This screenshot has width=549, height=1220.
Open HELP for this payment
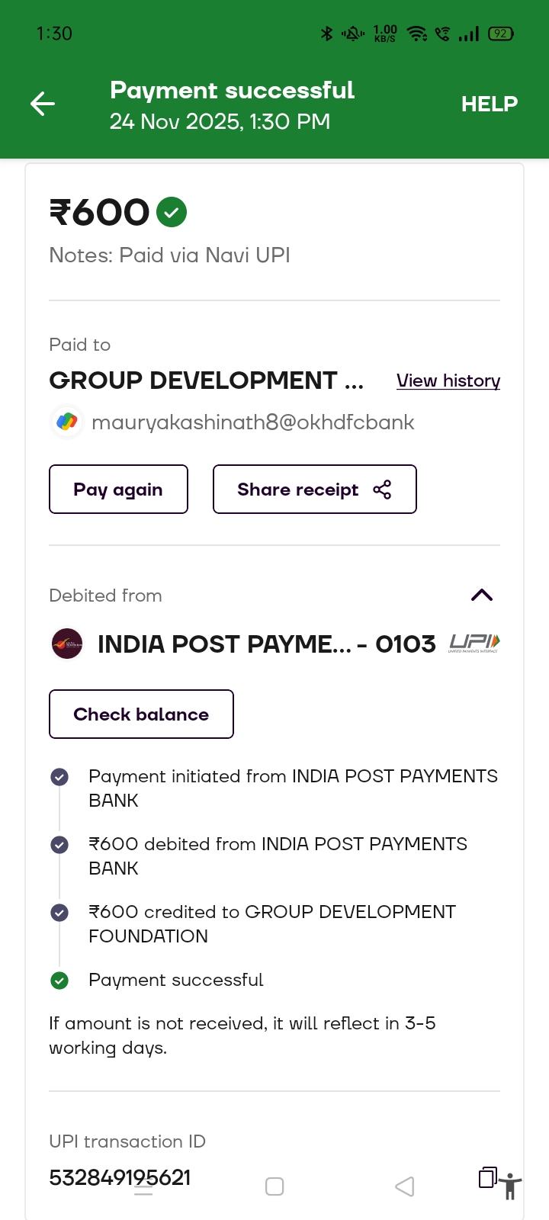(489, 104)
